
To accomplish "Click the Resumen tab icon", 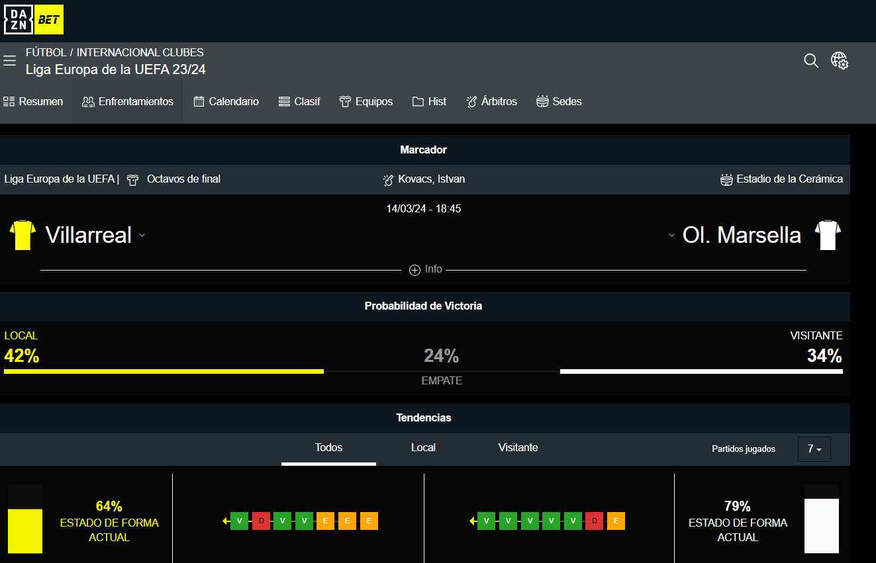I will click(9, 102).
